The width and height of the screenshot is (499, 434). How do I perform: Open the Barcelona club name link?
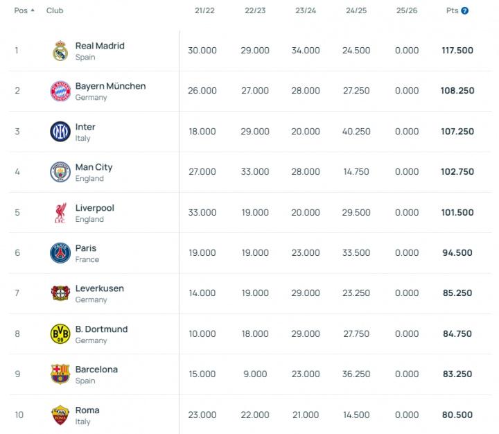[x=96, y=370]
